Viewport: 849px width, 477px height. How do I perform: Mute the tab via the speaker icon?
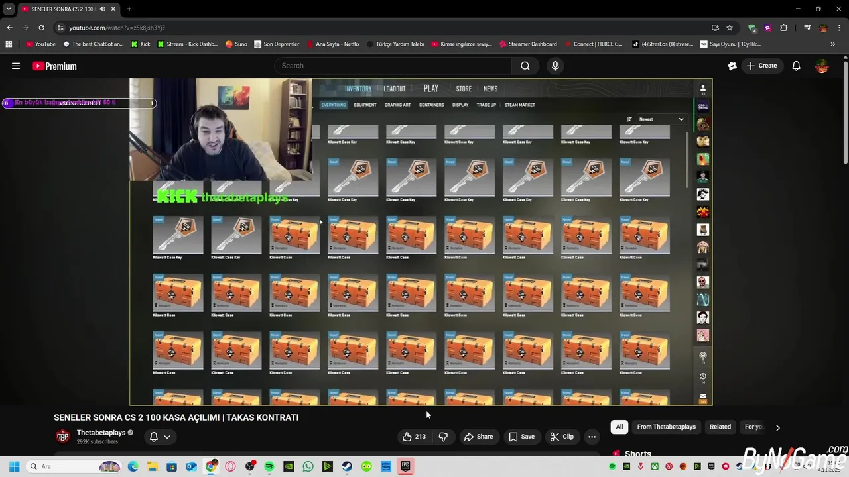coord(102,9)
